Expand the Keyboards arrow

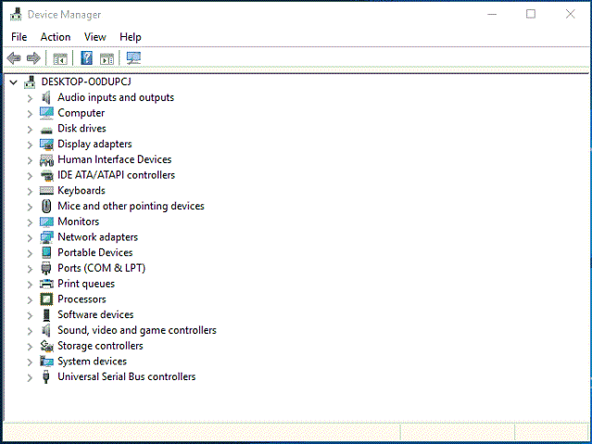[30, 191]
